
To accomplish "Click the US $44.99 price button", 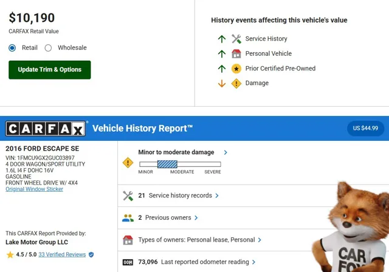I will (365, 128).
